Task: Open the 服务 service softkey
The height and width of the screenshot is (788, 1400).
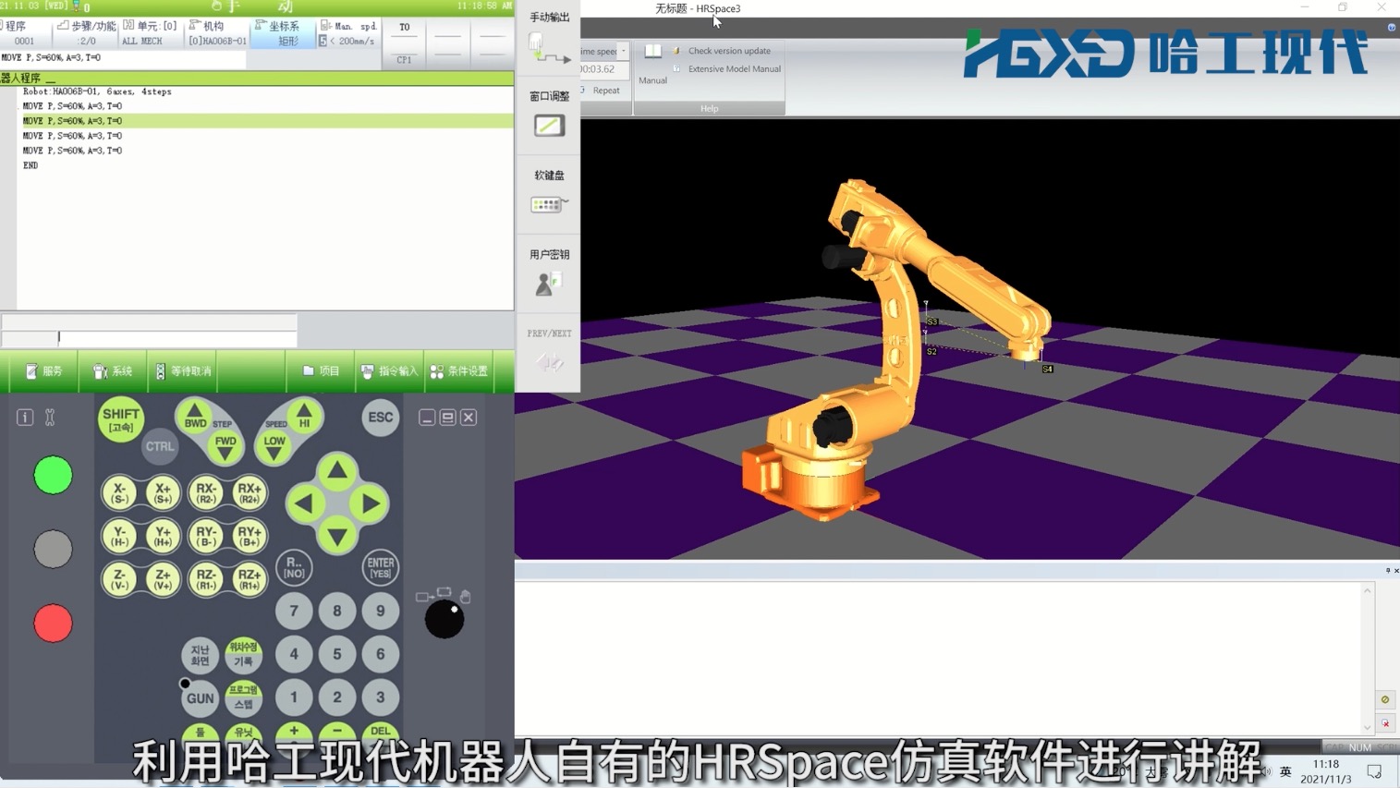Action: pos(43,371)
